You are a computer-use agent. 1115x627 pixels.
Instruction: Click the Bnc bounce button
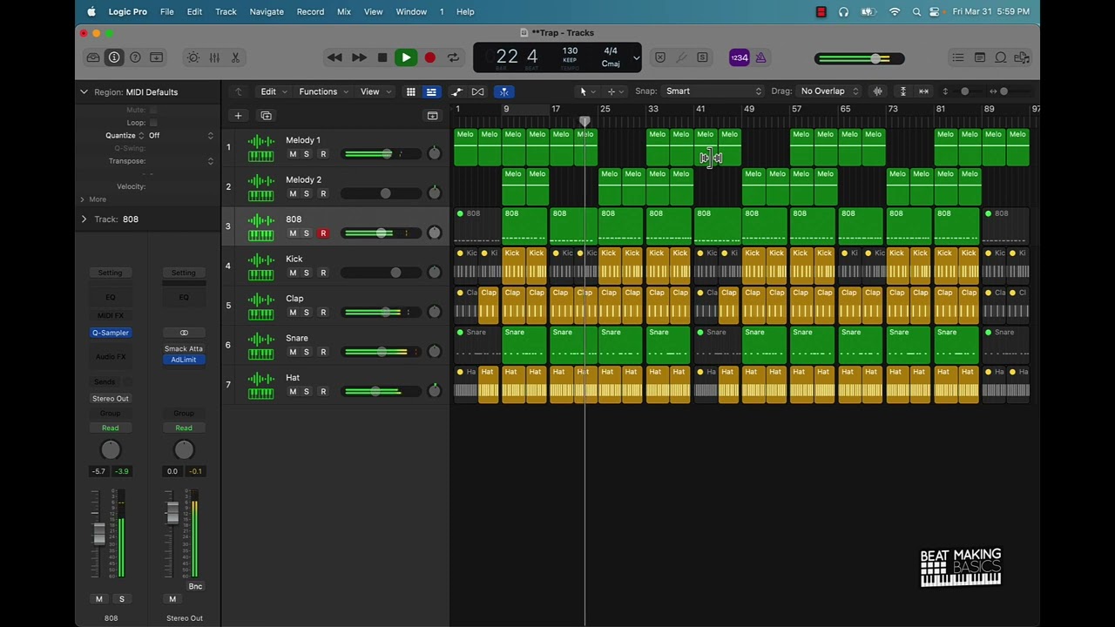tap(195, 587)
